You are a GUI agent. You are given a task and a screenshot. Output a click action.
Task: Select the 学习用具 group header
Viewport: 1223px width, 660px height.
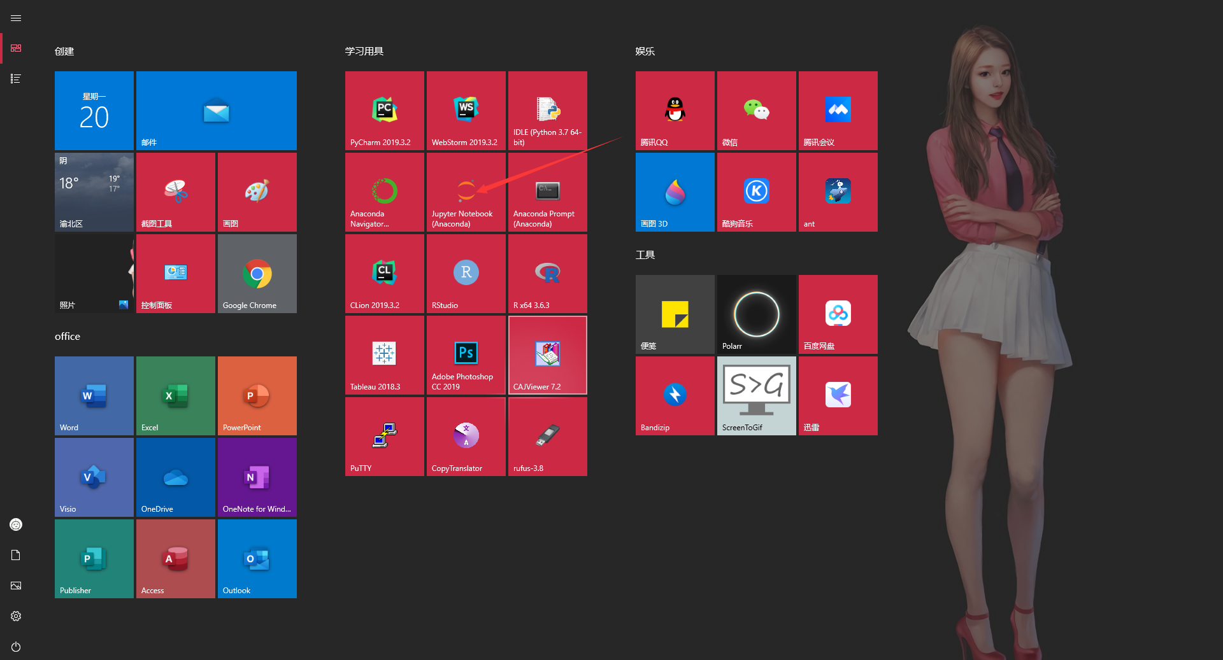click(x=364, y=52)
